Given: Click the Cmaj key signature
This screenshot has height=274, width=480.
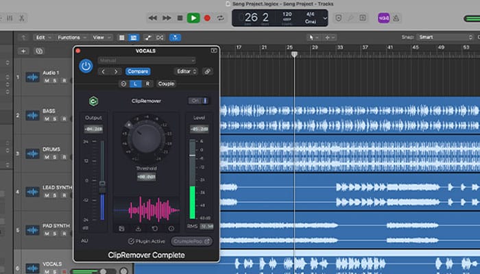Looking at the screenshot, I should (x=310, y=21).
